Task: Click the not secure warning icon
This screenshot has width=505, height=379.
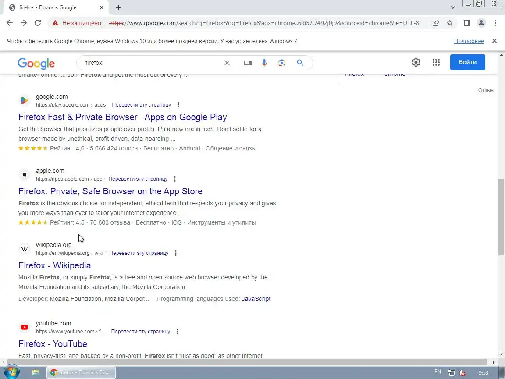Action: [55, 23]
